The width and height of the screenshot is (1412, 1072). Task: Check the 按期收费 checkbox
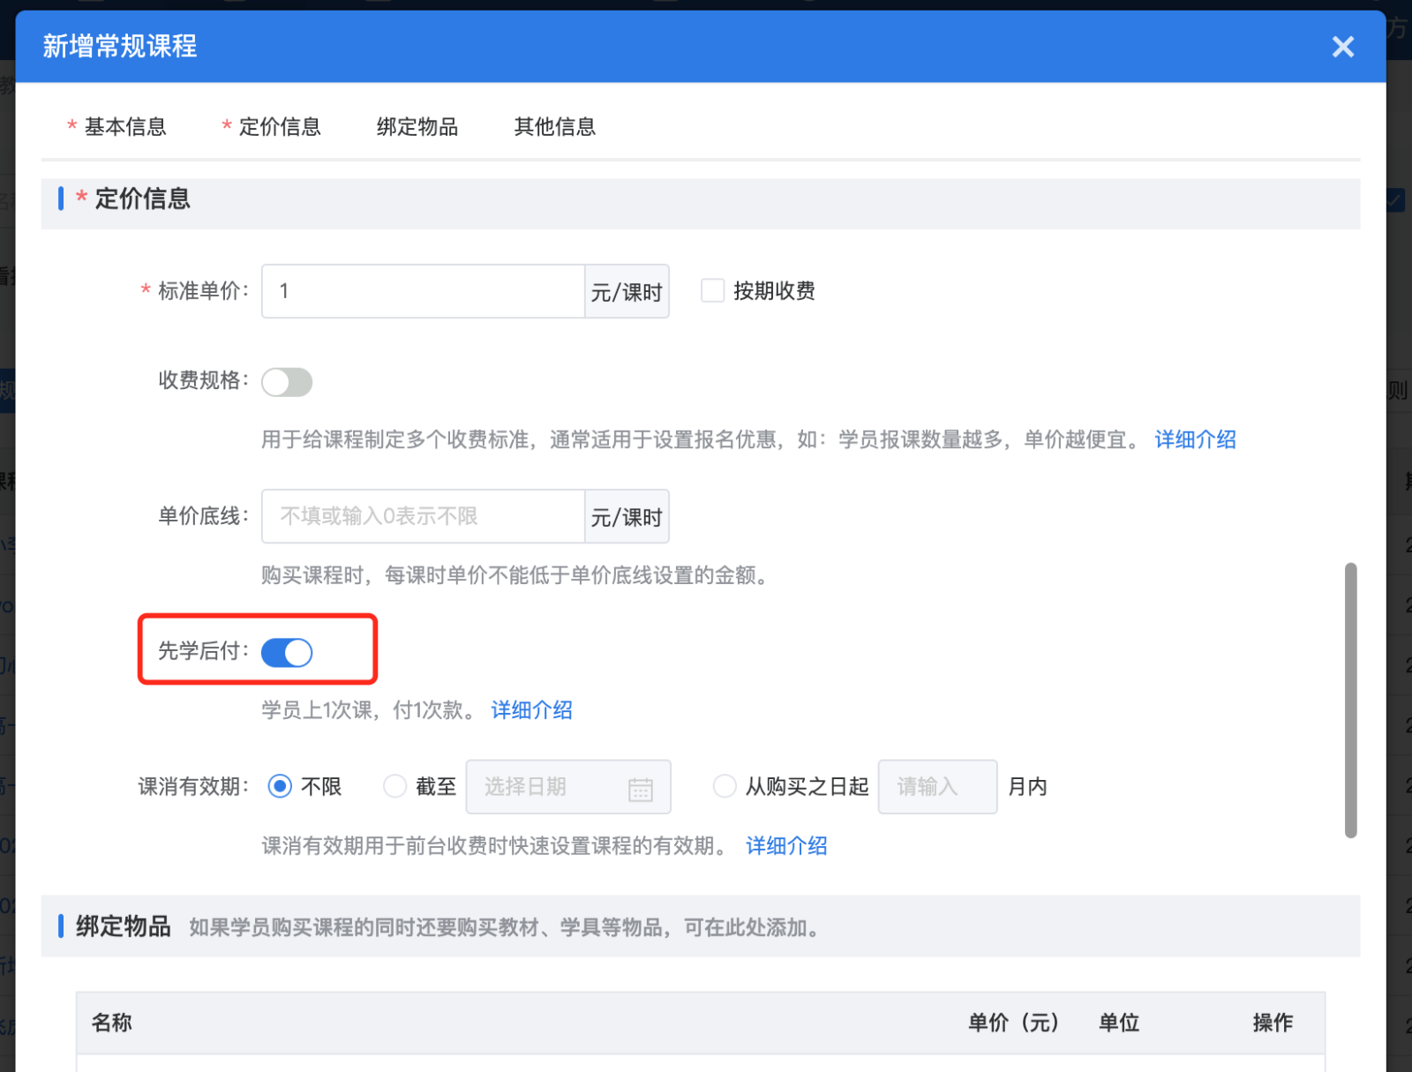click(x=712, y=290)
